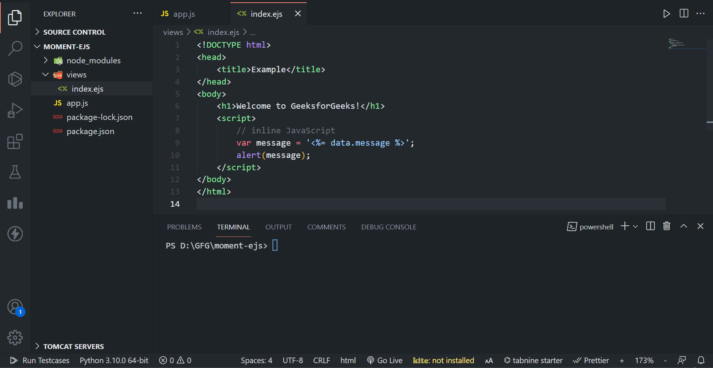Open the terminal profile dropdown
Image resolution: width=713 pixels, height=368 pixels.
pyautogui.click(x=635, y=226)
